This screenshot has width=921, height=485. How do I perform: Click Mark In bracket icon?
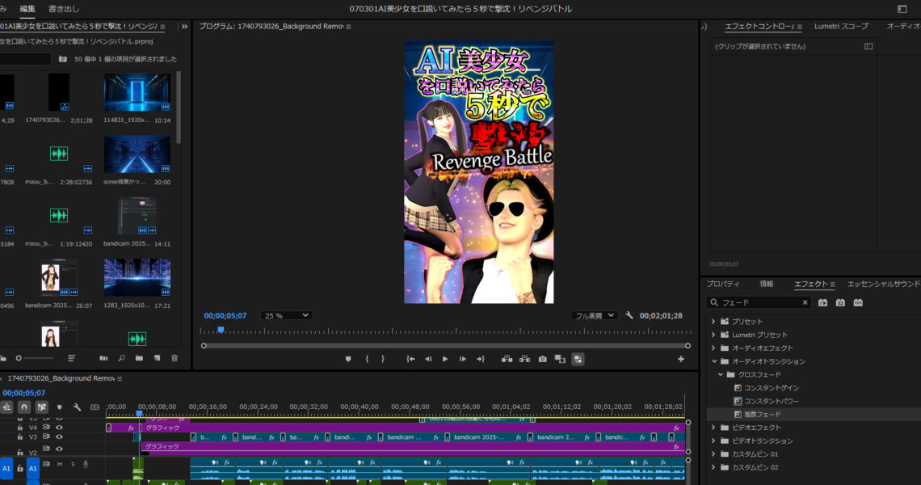pos(367,359)
